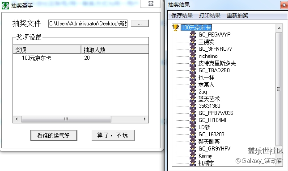Click the person icon next to GC_PPB7W036

click(193, 113)
